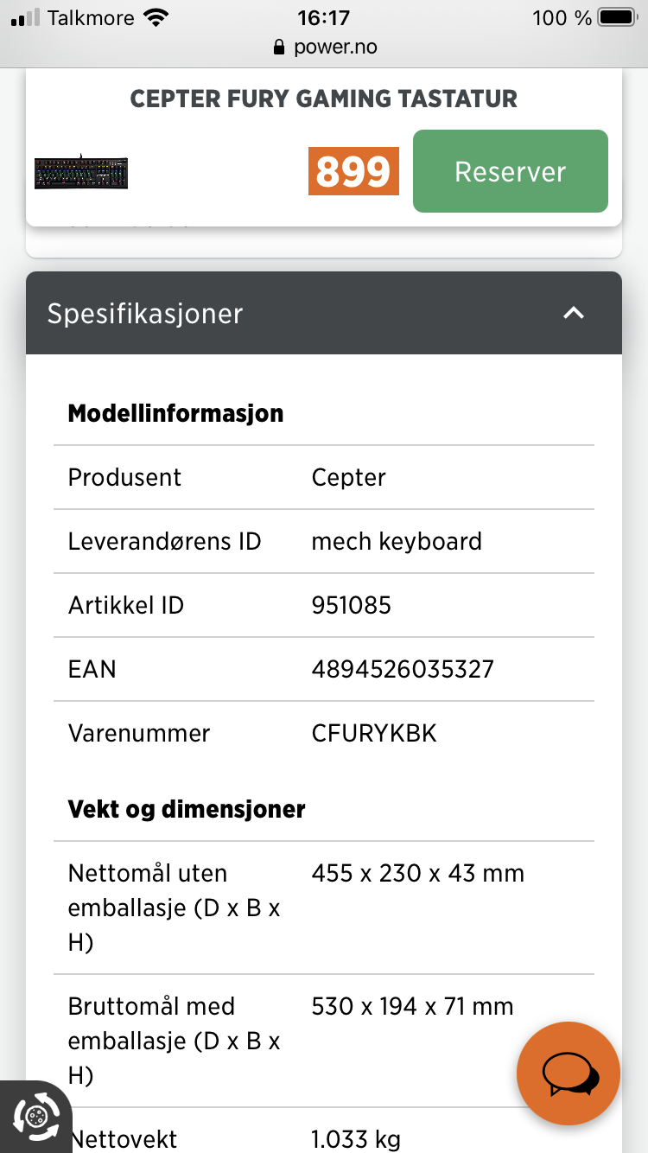Tap the cellular signal bars icon
The width and height of the screenshot is (648, 1153).
pos(25,17)
